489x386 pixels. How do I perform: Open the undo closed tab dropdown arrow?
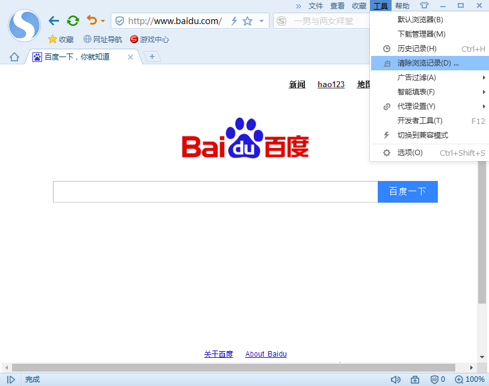(103, 21)
